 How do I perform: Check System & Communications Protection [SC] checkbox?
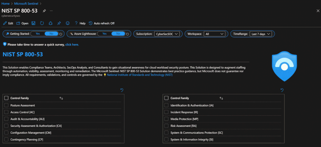[x=166, y=133]
